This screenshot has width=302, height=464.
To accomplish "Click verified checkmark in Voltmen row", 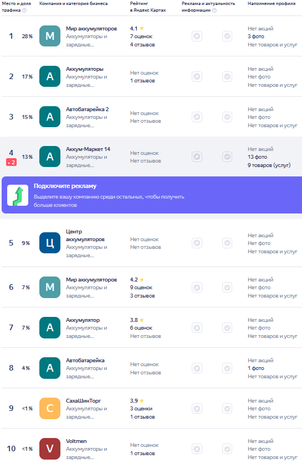I will tap(227, 449).
